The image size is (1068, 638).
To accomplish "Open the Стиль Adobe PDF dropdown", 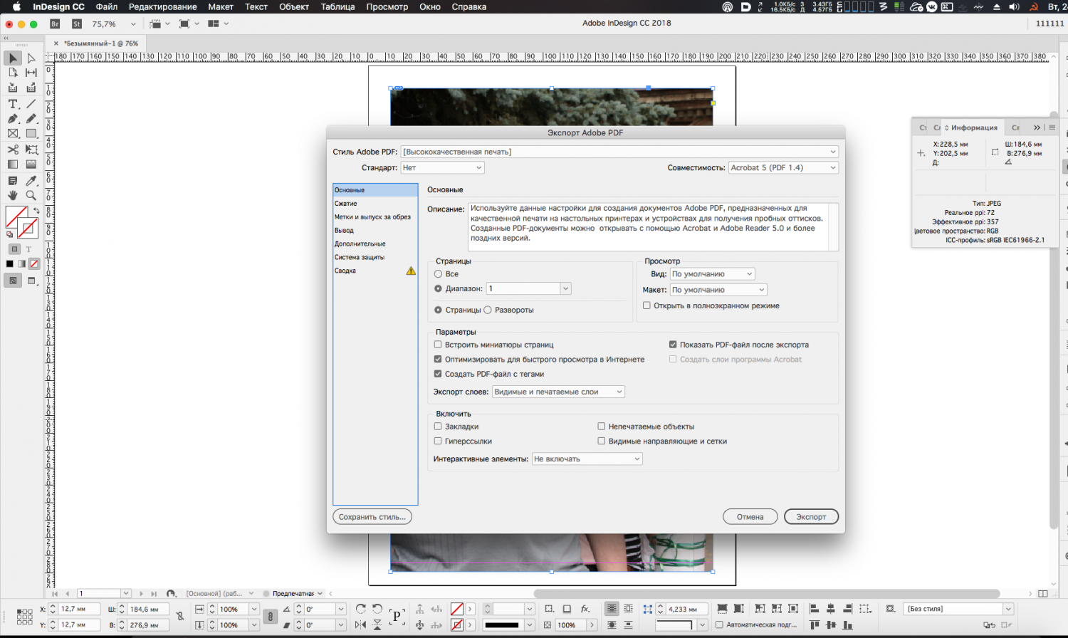I will point(619,152).
